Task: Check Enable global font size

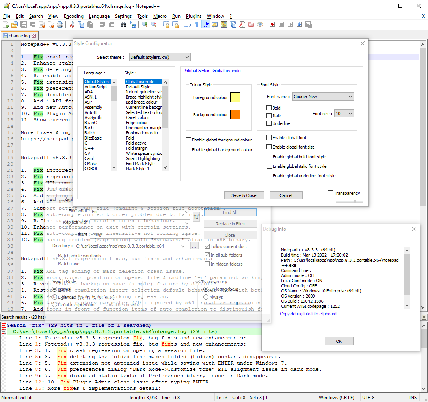Action: click(269, 147)
